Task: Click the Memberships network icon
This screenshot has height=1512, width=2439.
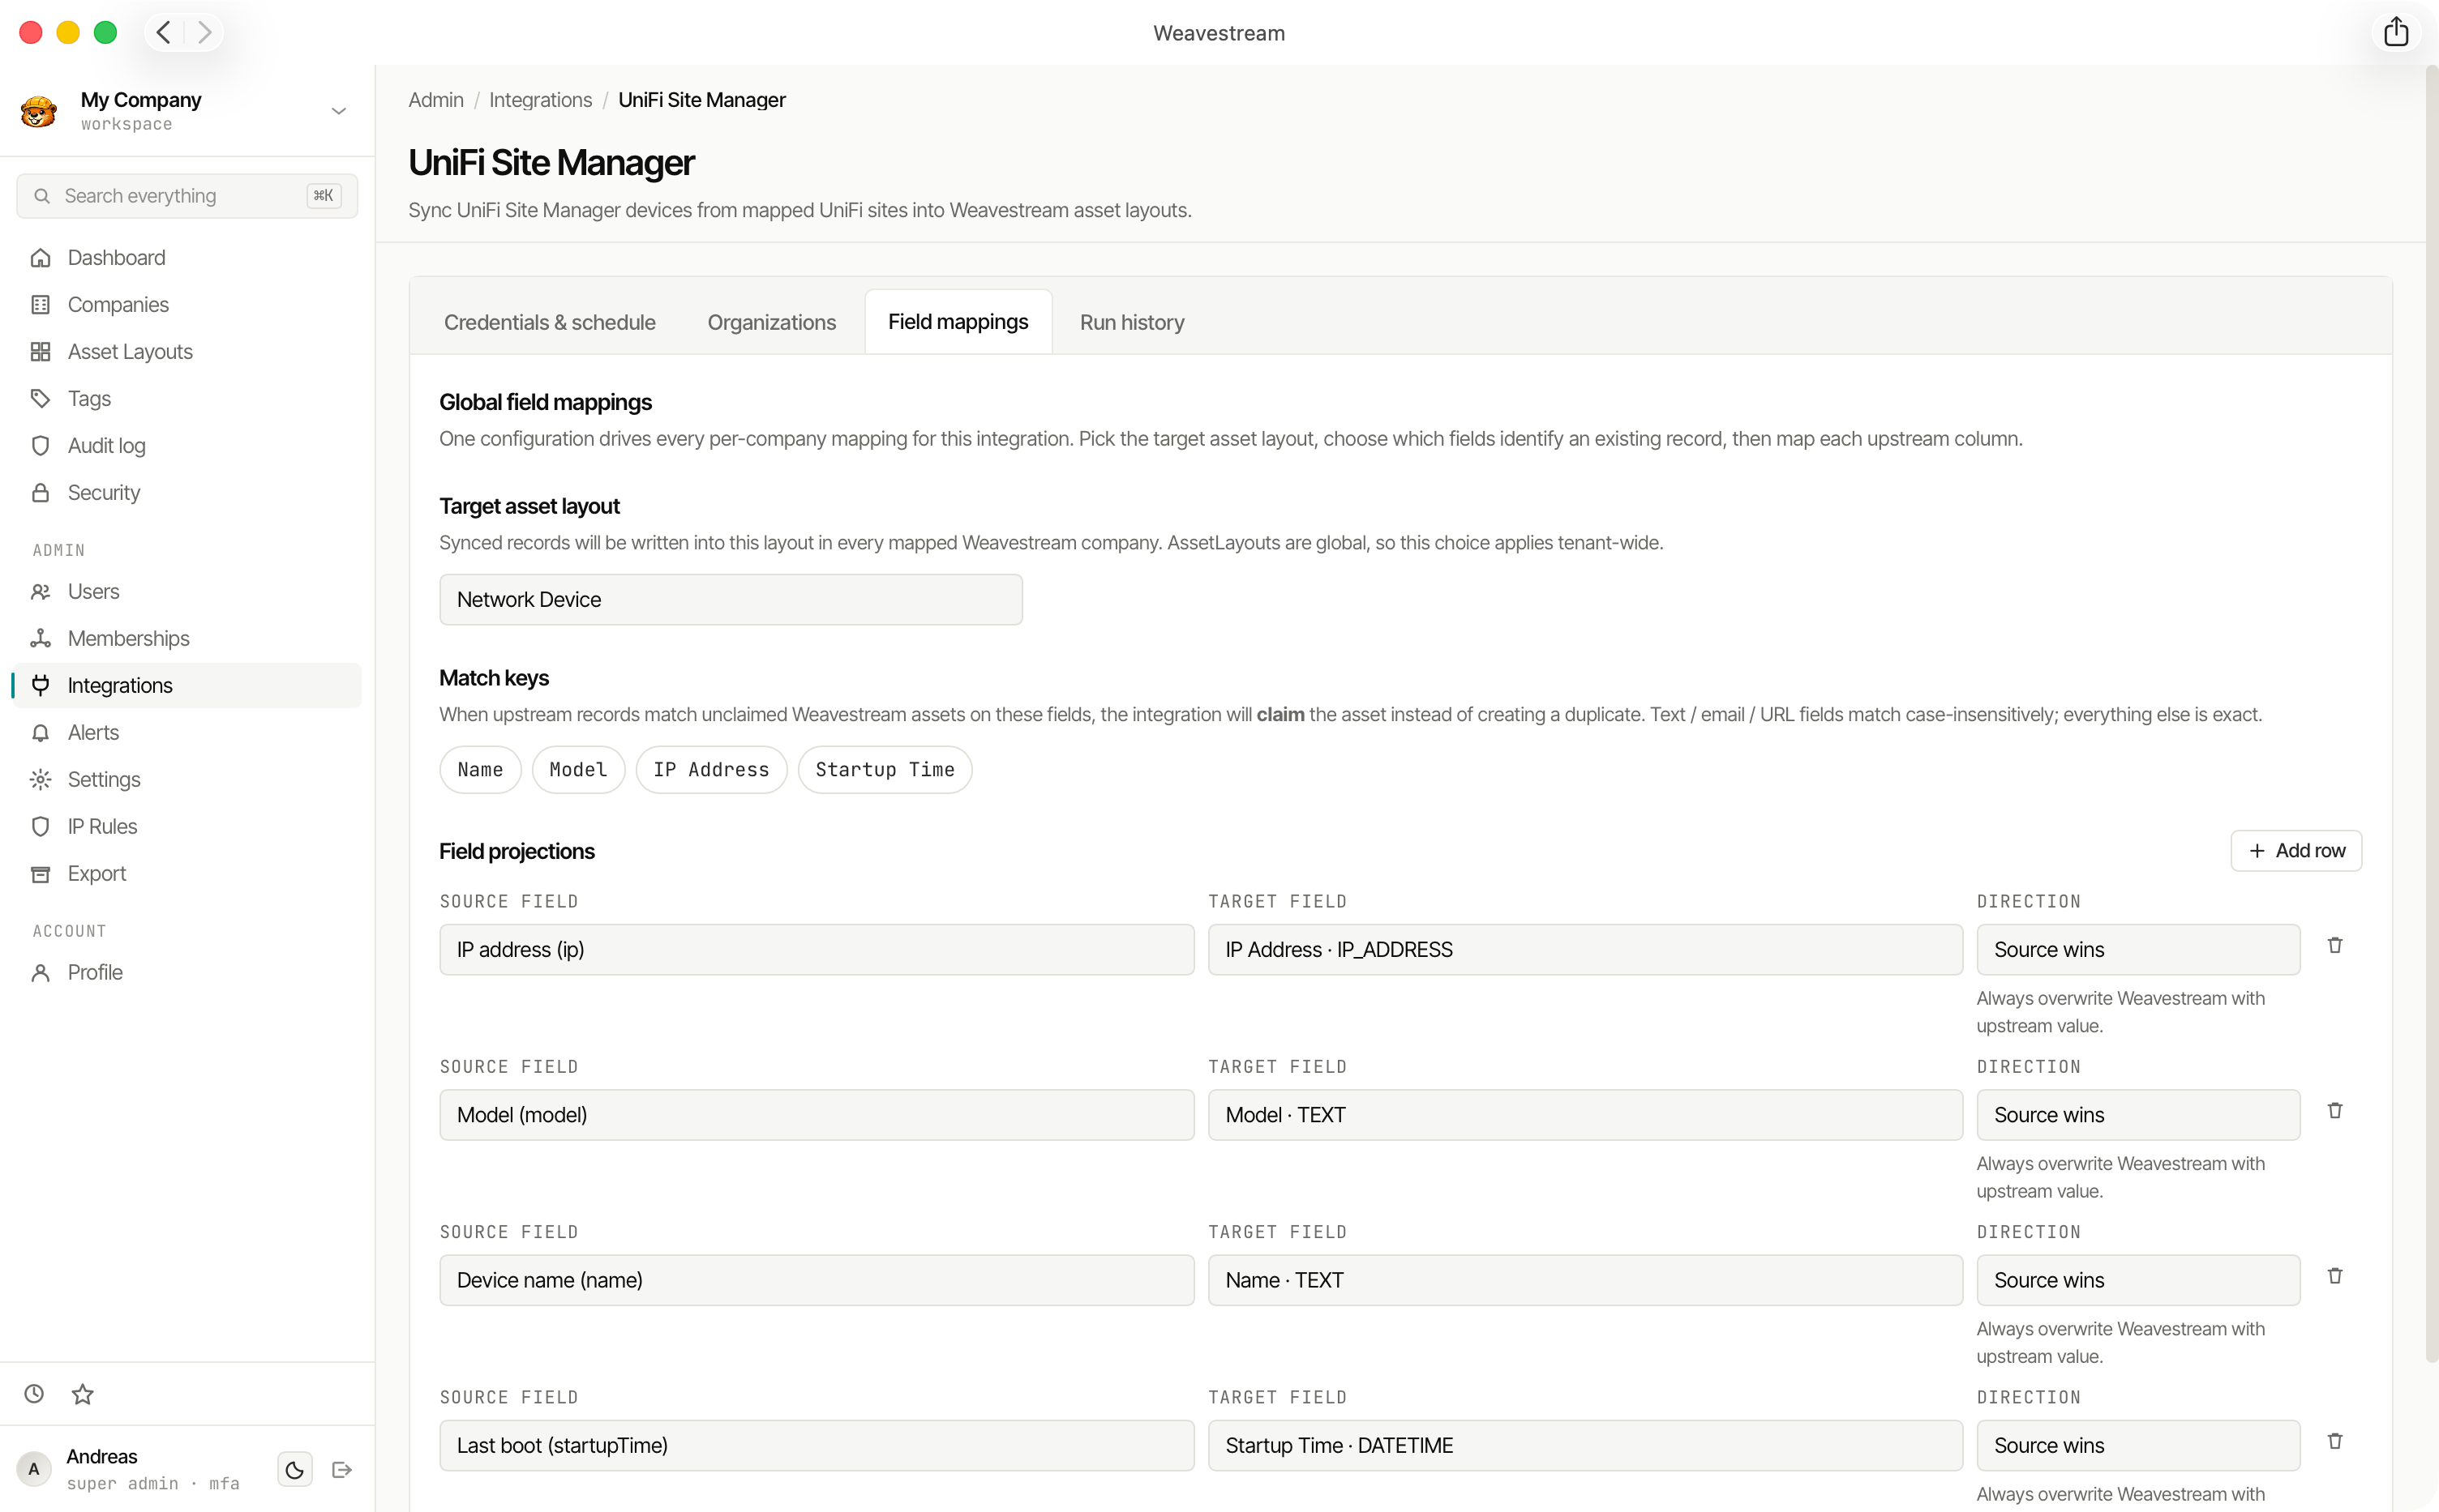Action: point(40,639)
